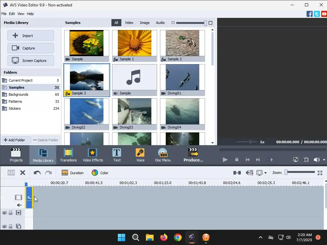
Task: Open the Media Library section
Action: coord(43,155)
